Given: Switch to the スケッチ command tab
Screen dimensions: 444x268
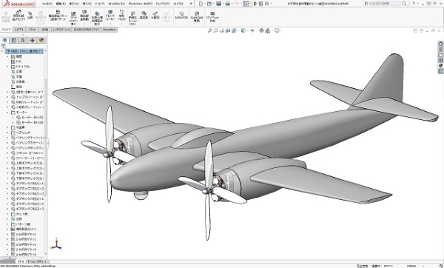Looking at the screenshot, I should click(32, 30).
